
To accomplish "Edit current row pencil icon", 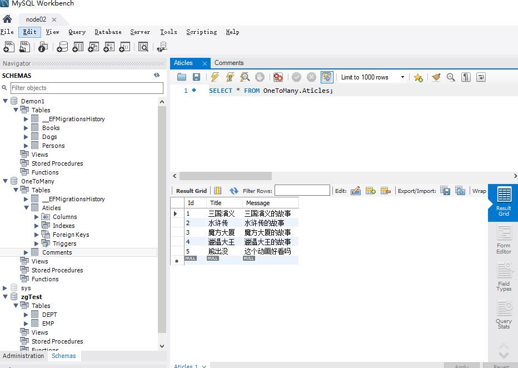I will [x=356, y=191].
